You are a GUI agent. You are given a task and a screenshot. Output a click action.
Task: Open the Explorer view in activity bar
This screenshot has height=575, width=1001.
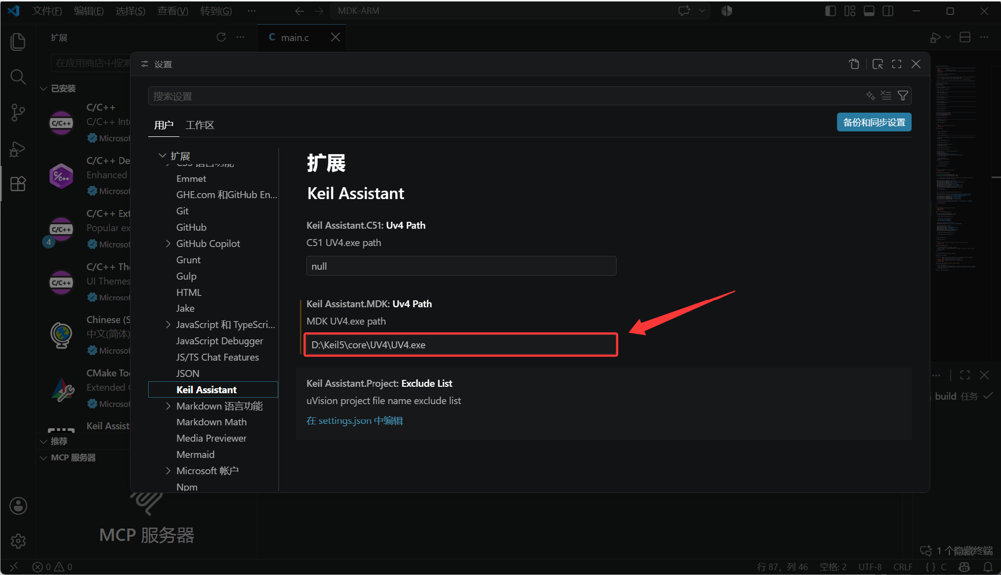pos(18,41)
